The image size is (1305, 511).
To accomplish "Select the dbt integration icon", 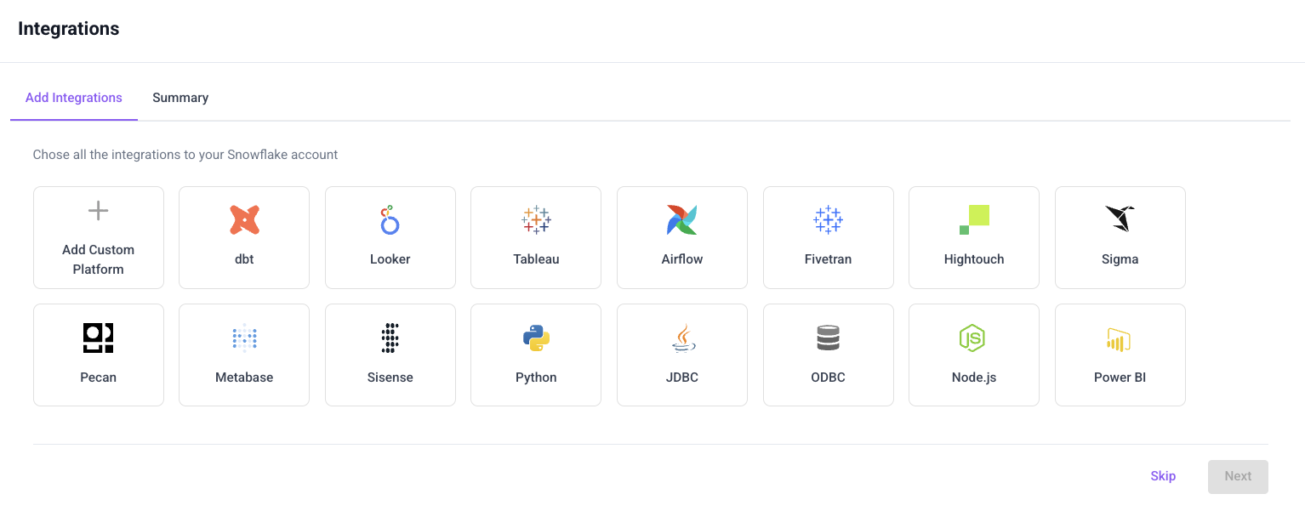I will [244, 220].
